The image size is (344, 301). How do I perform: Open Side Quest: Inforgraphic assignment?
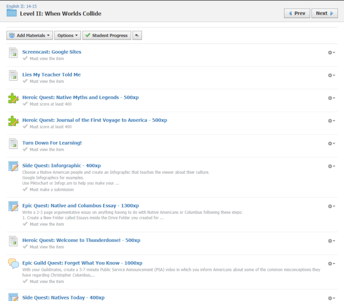(x=61, y=165)
